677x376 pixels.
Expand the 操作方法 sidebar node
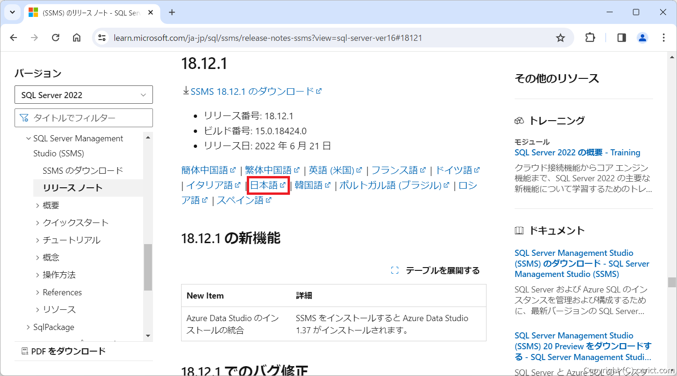click(x=37, y=275)
